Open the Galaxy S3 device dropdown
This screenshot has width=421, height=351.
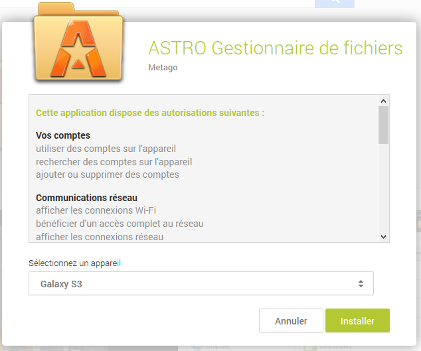tap(201, 283)
